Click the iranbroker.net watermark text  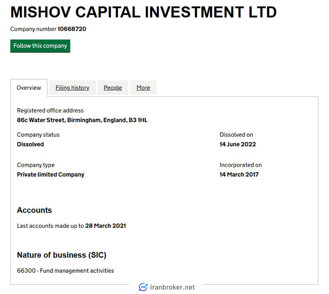pos(173,287)
